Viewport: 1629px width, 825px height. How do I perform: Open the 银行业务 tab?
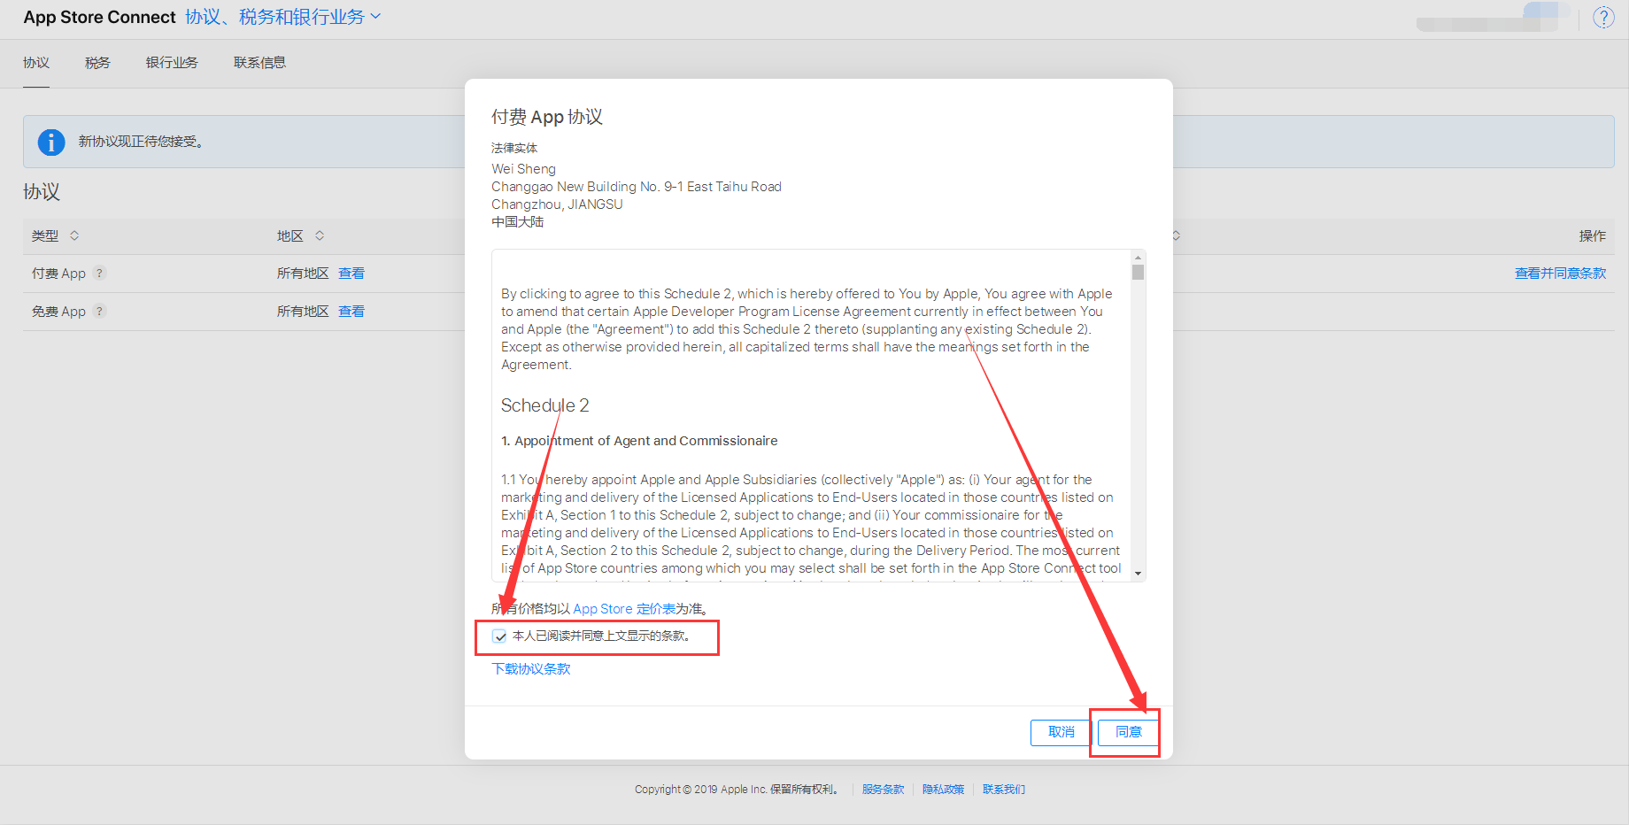[172, 63]
